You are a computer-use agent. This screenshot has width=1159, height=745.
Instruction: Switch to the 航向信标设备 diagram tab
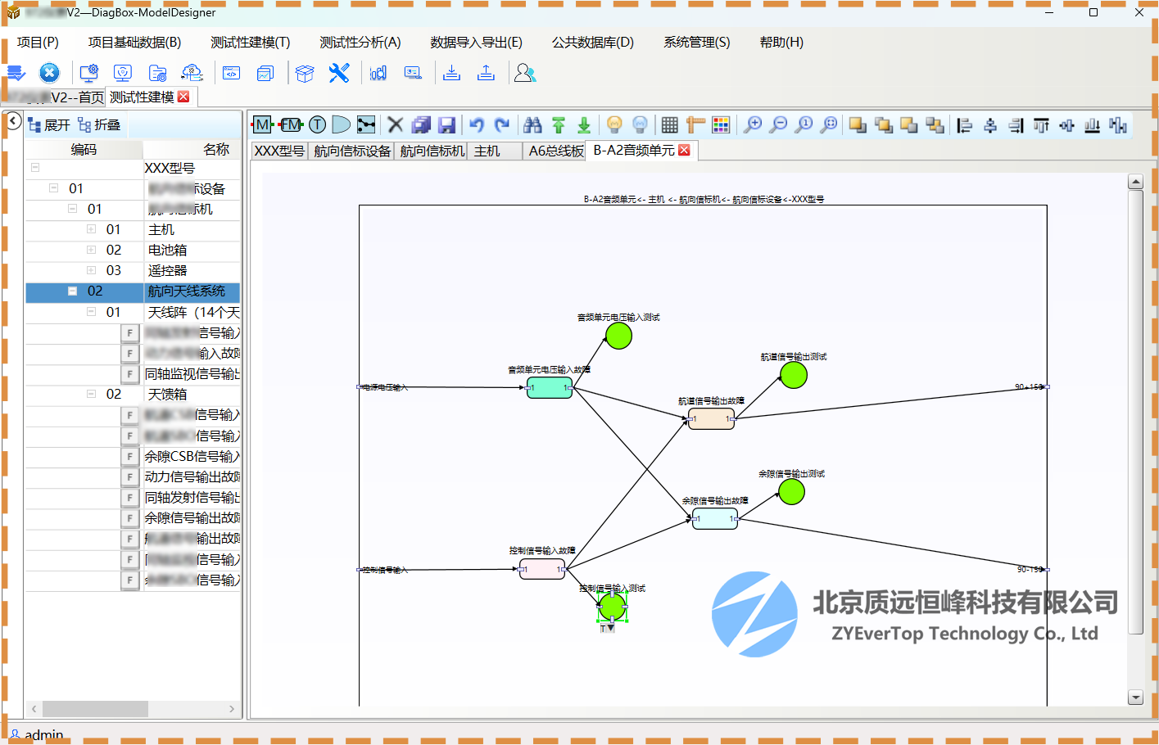[352, 151]
